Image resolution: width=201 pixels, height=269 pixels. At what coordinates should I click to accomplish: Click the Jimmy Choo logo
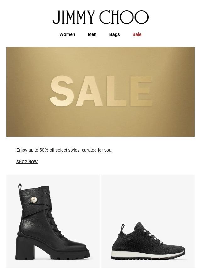coord(100,17)
